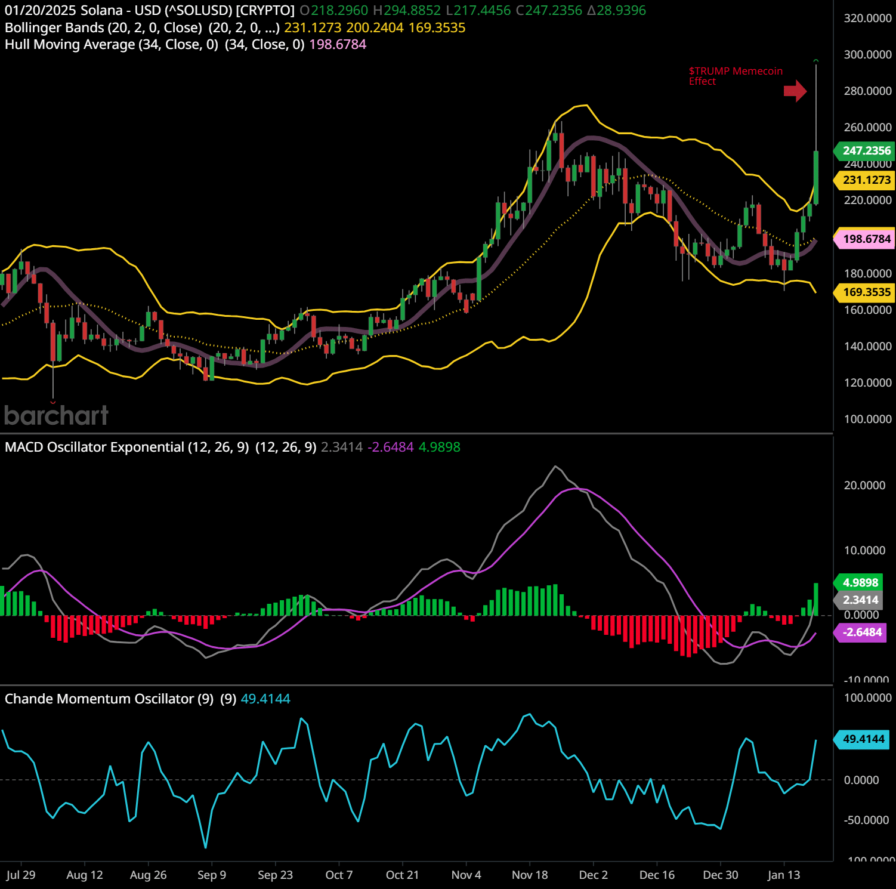Image resolution: width=896 pixels, height=889 pixels.
Task: Click the 100.0000 price axis label in the price panel
Action: coord(868,419)
